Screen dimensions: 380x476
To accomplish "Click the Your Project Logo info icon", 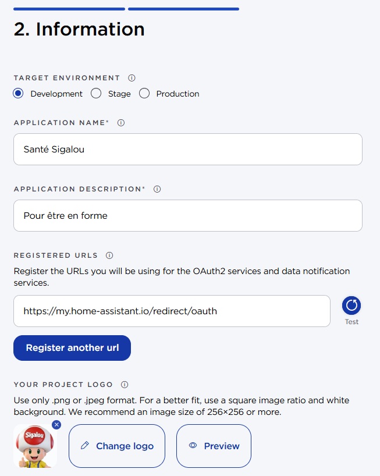I will tap(125, 385).
